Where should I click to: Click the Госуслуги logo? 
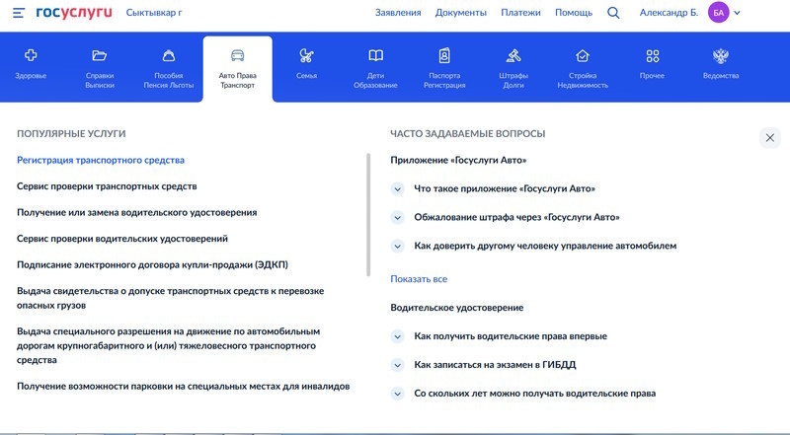pyautogui.click(x=74, y=13)
